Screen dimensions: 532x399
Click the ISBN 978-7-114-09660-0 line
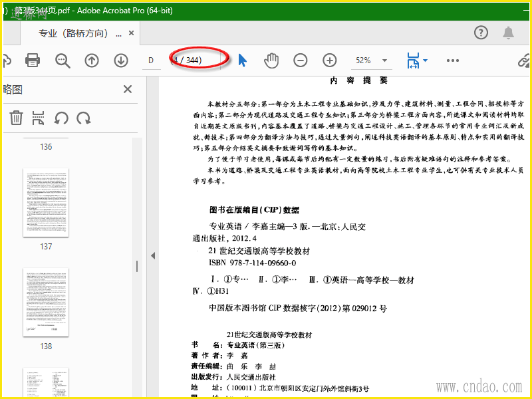(x=253, y=263)
